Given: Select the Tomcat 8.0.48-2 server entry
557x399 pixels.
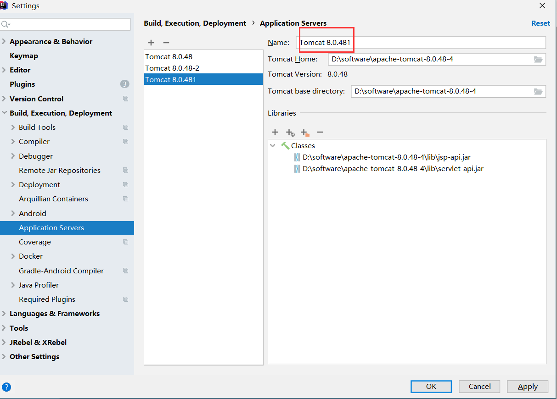Looking at the screenshot, I should coord(203,68).
